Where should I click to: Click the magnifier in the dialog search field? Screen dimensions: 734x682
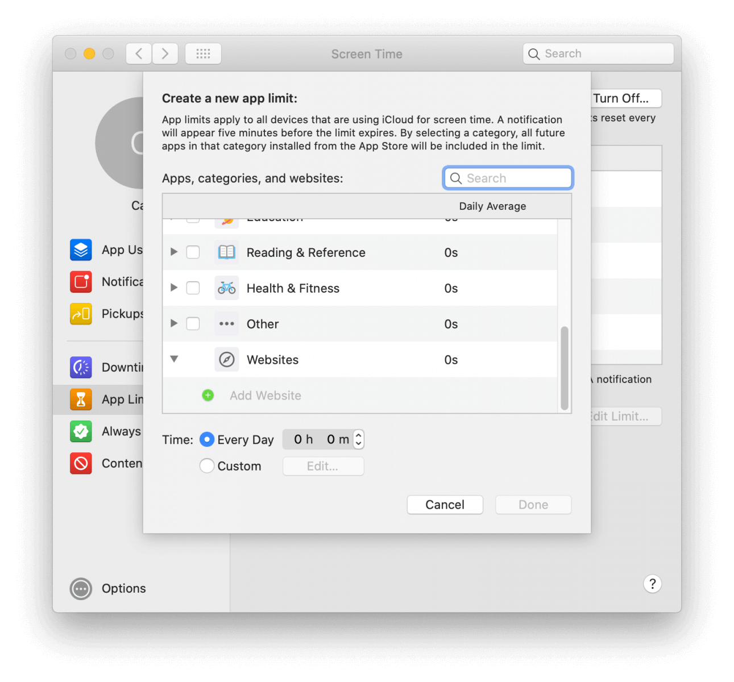coord(456,178)
